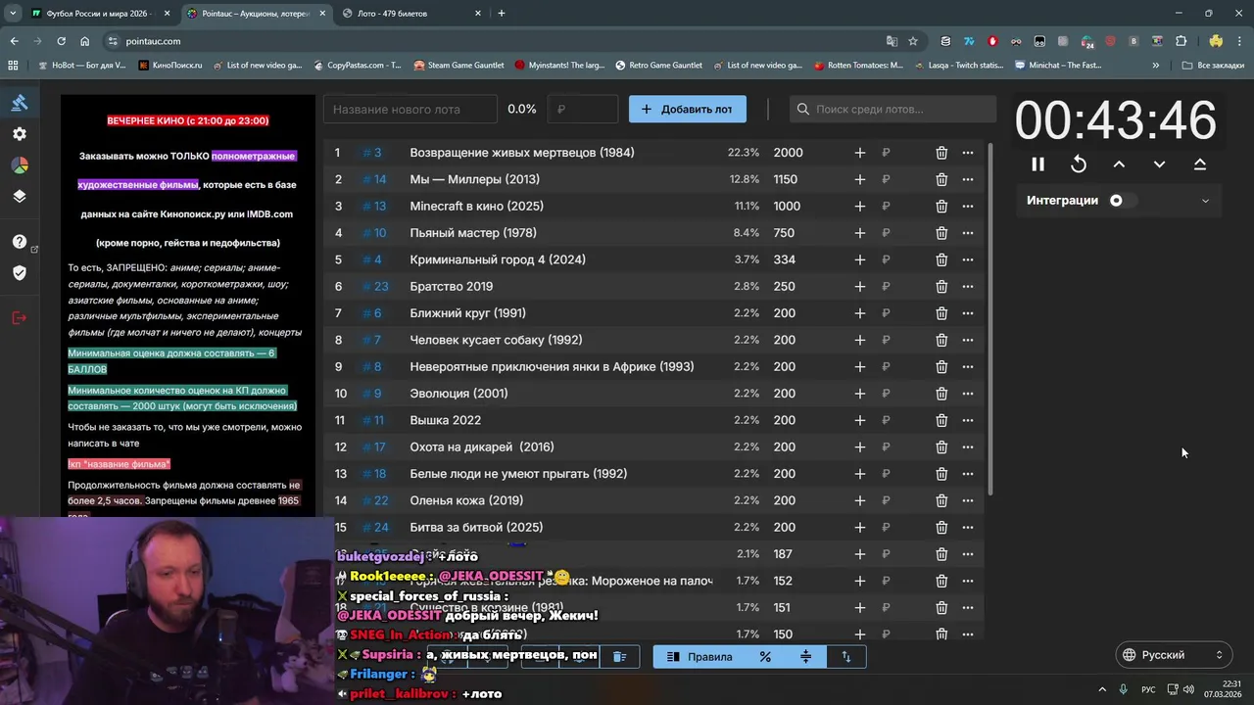Open the КиноПоиск.ru bookmark

[x=169, y=66]
